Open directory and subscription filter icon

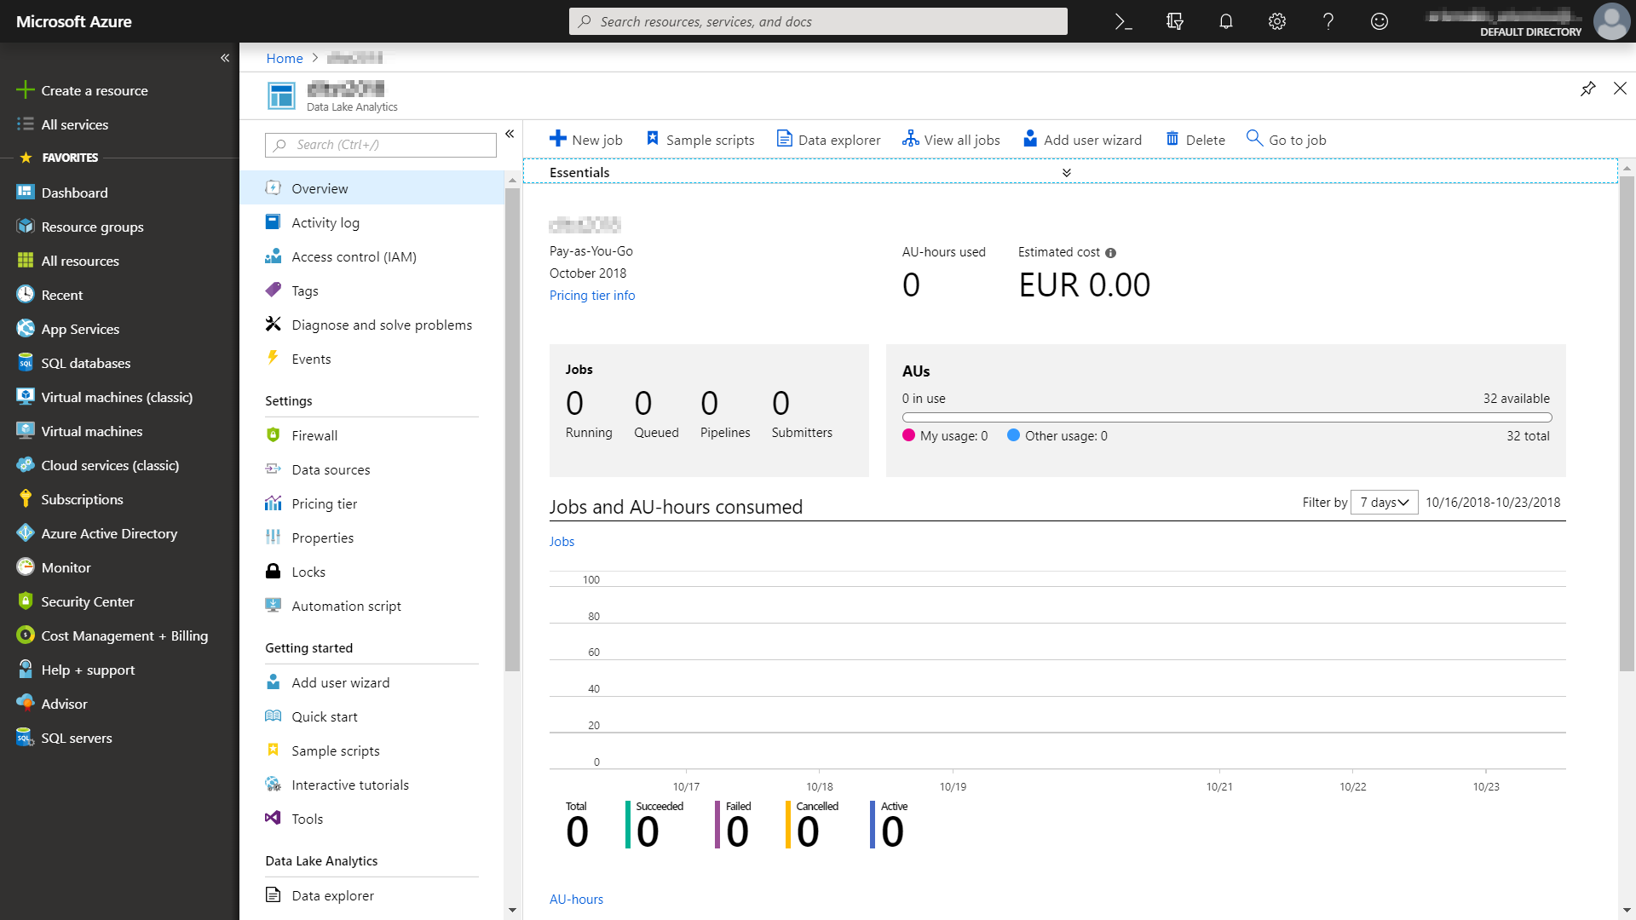pyautogui.click(x=1175, y=21)
